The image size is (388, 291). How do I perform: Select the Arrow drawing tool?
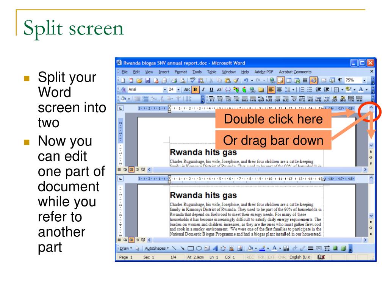click(182, 248)
